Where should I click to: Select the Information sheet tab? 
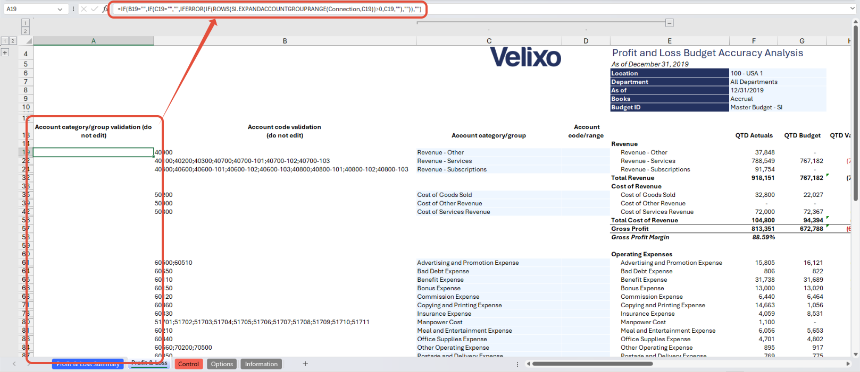click(x=261, y=364)
